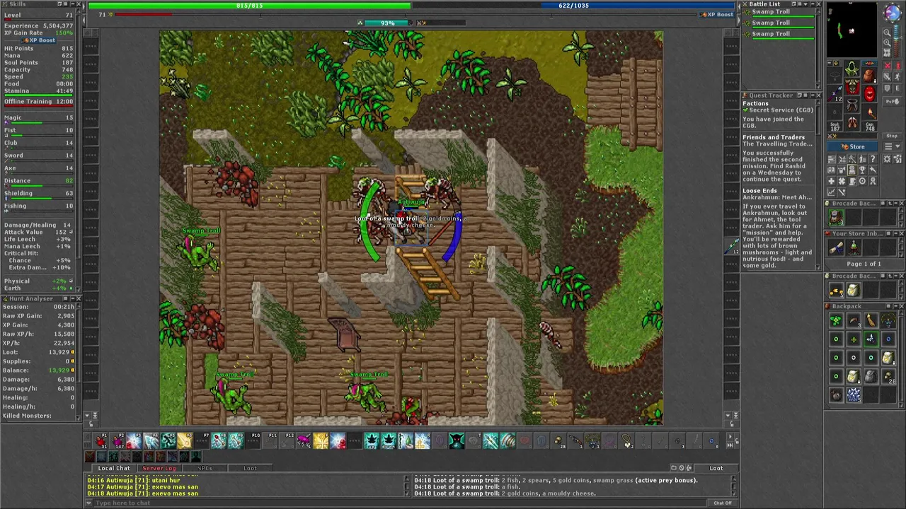906x509 pixels.
Task: Toggle the PvP mode button
Action: [892, 101]
